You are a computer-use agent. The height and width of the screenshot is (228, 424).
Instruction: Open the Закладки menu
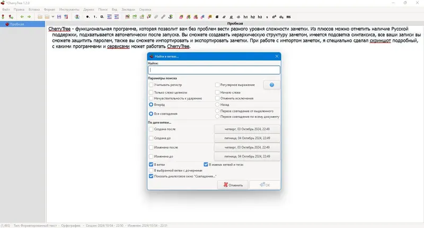coord(128,10)
